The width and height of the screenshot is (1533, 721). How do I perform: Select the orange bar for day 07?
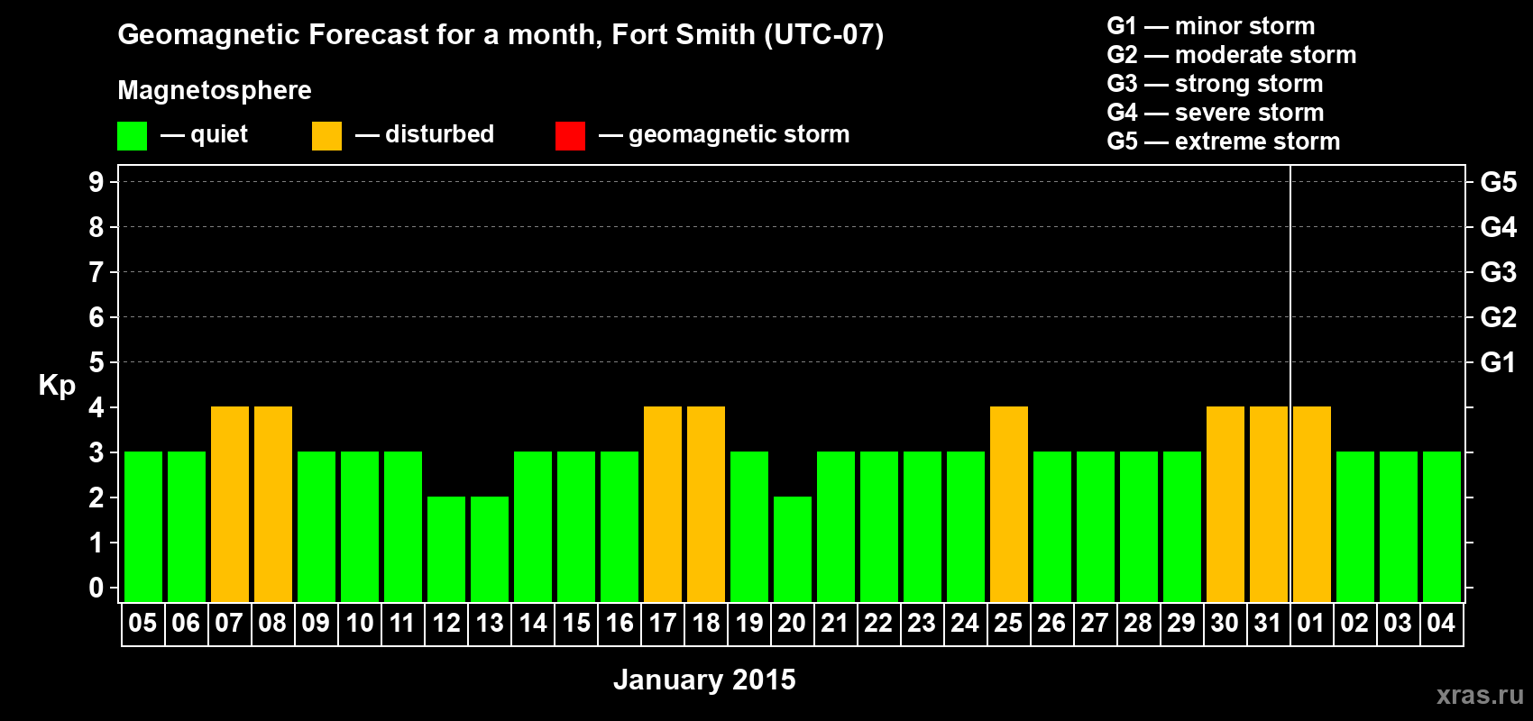[x=230, y=505]
